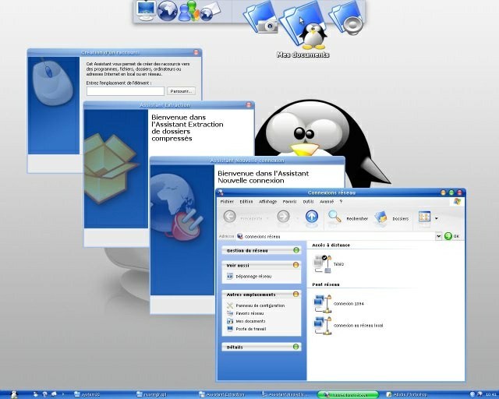This screenshot has height=399, width=499.
Task: Open the Favoris menu
Action: pos(289,201)
